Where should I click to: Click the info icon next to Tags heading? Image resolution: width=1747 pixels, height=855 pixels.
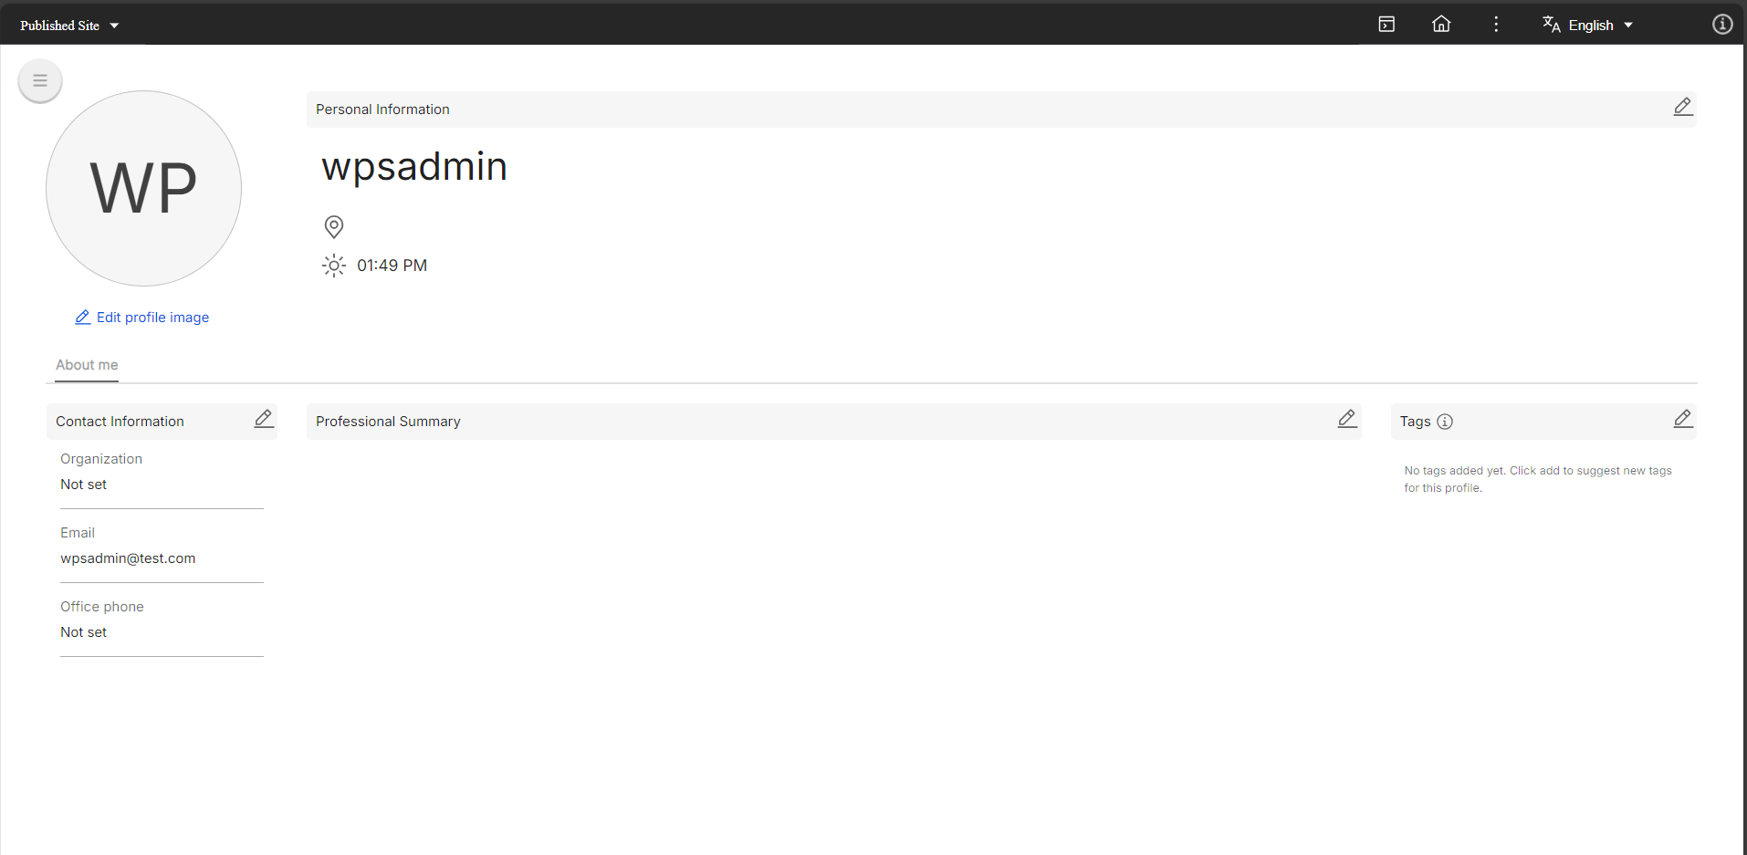(x=1445, y=422)
